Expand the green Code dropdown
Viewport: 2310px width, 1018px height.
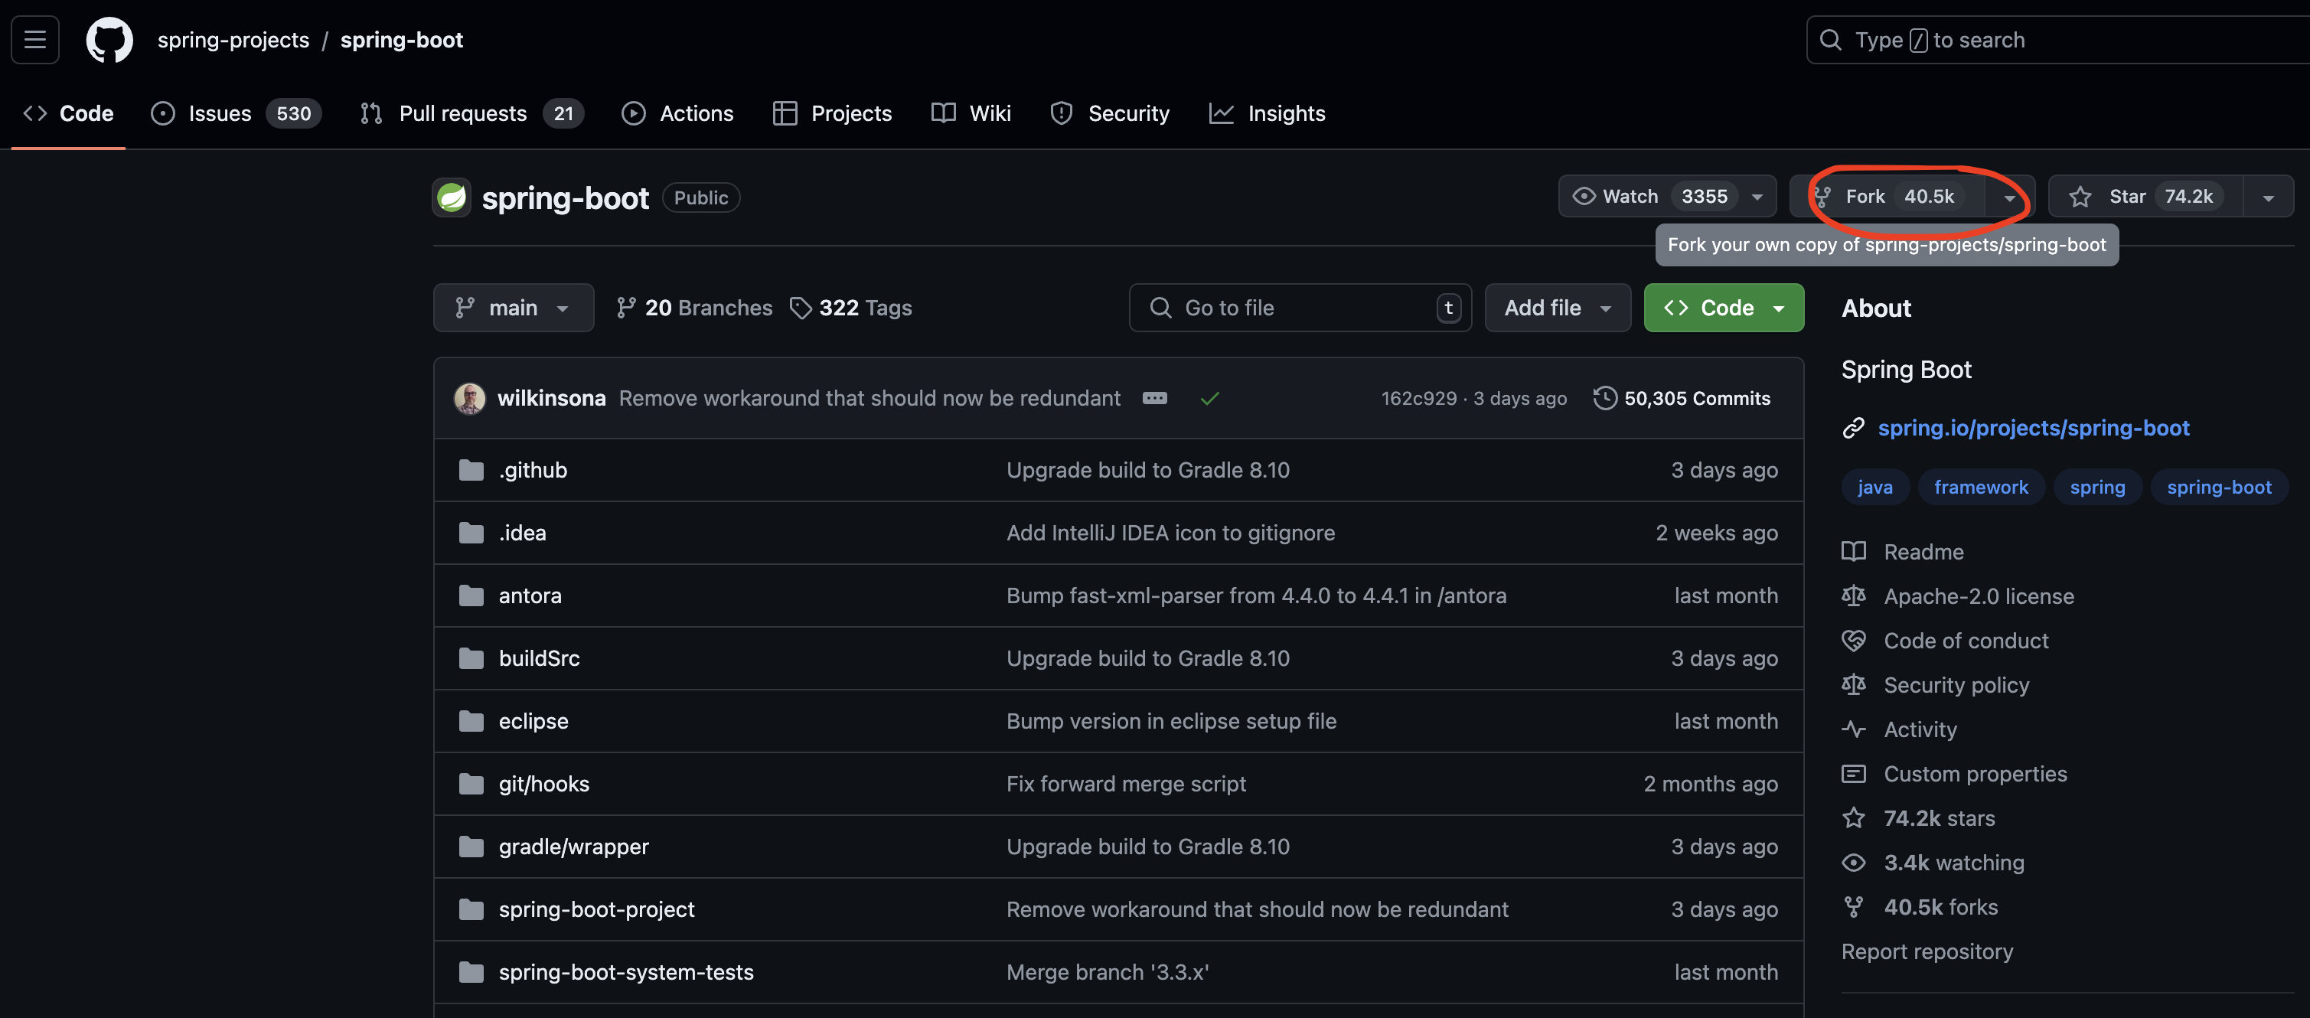[x=1723, y=308]
